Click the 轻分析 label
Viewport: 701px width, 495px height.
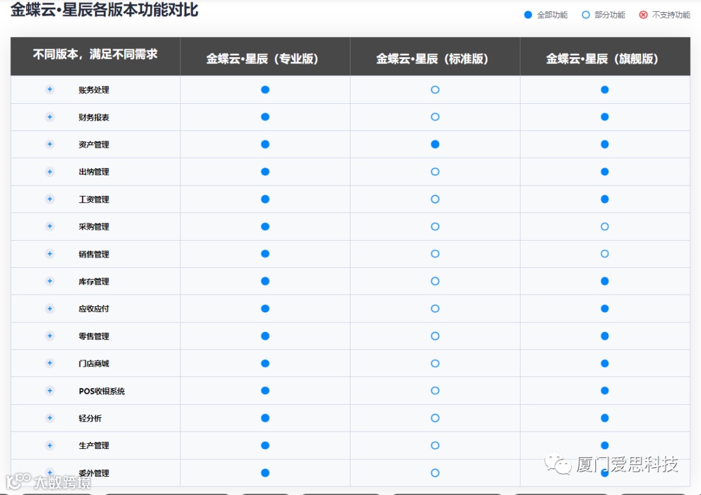(x=90, y=418)
